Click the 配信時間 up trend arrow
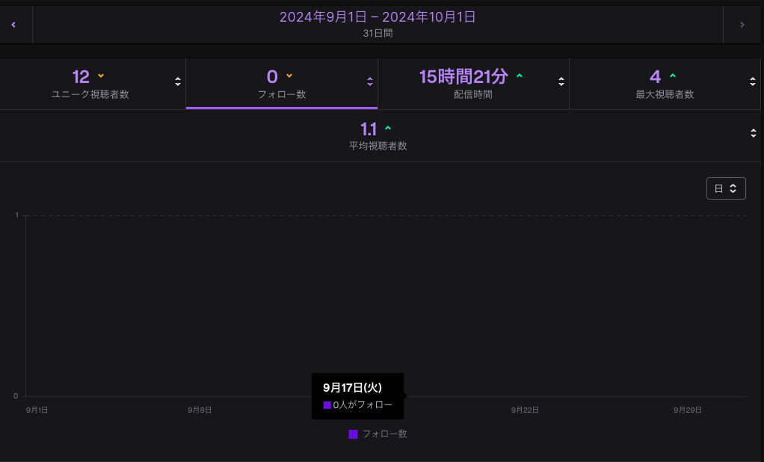The width and height of the screenshot is (764, 462). pos(520,76)
